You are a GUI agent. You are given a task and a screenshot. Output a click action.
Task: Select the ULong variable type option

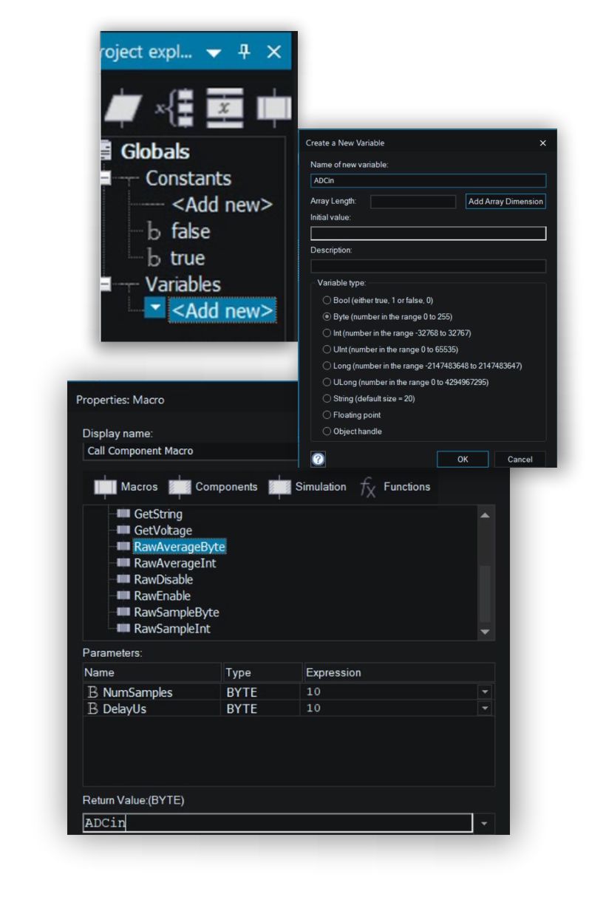[327, 382]
